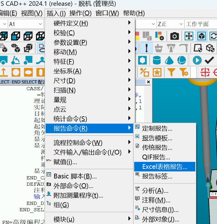This screenshot has height=224, width=217.
Task: Toggle the probe stylus mode icon
Action: (x=146, y=48)
